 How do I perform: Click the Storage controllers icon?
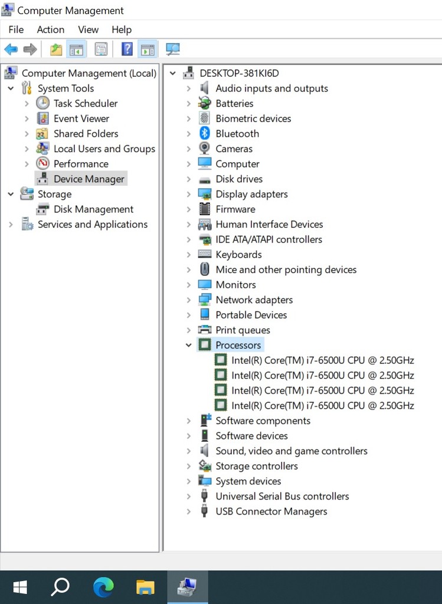(205, 466)
